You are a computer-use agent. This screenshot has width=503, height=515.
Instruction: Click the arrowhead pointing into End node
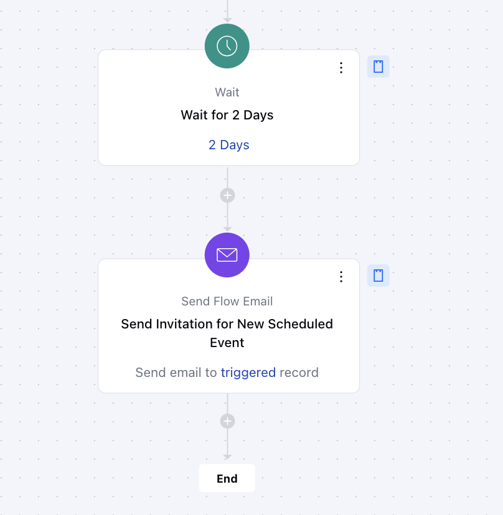coord(227,457)
